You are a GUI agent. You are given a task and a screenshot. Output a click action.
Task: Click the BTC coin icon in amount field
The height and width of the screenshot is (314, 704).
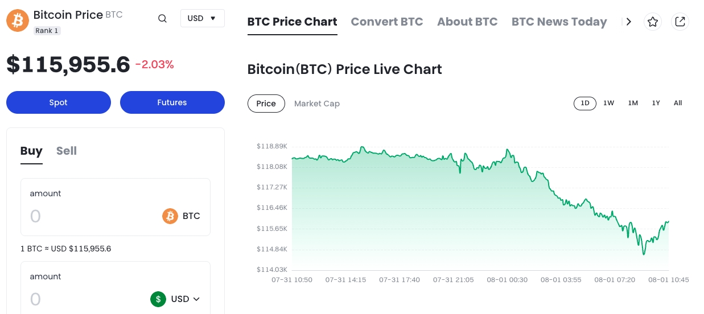(170, 216)
